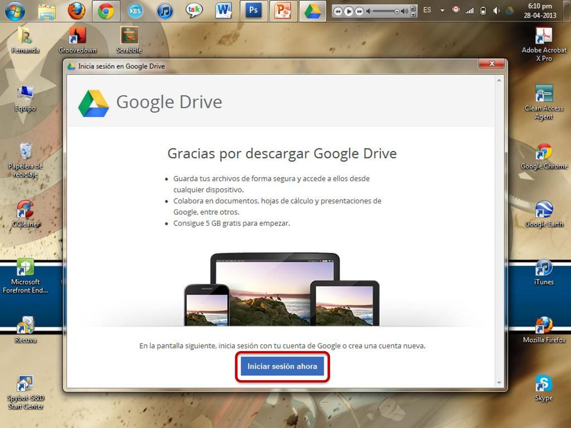Open the Gmail notifier tray icon
571x428 pixels.
tap(456, 10)
